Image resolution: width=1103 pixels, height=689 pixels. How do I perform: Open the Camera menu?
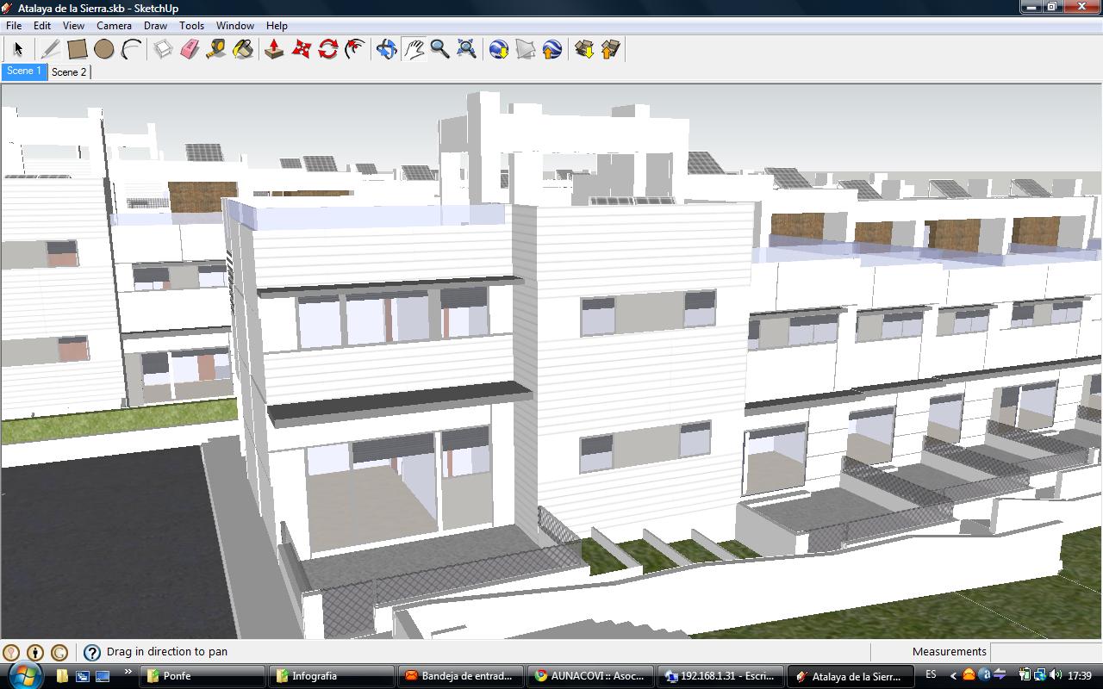pyautogui.click(x=114, y=26)
